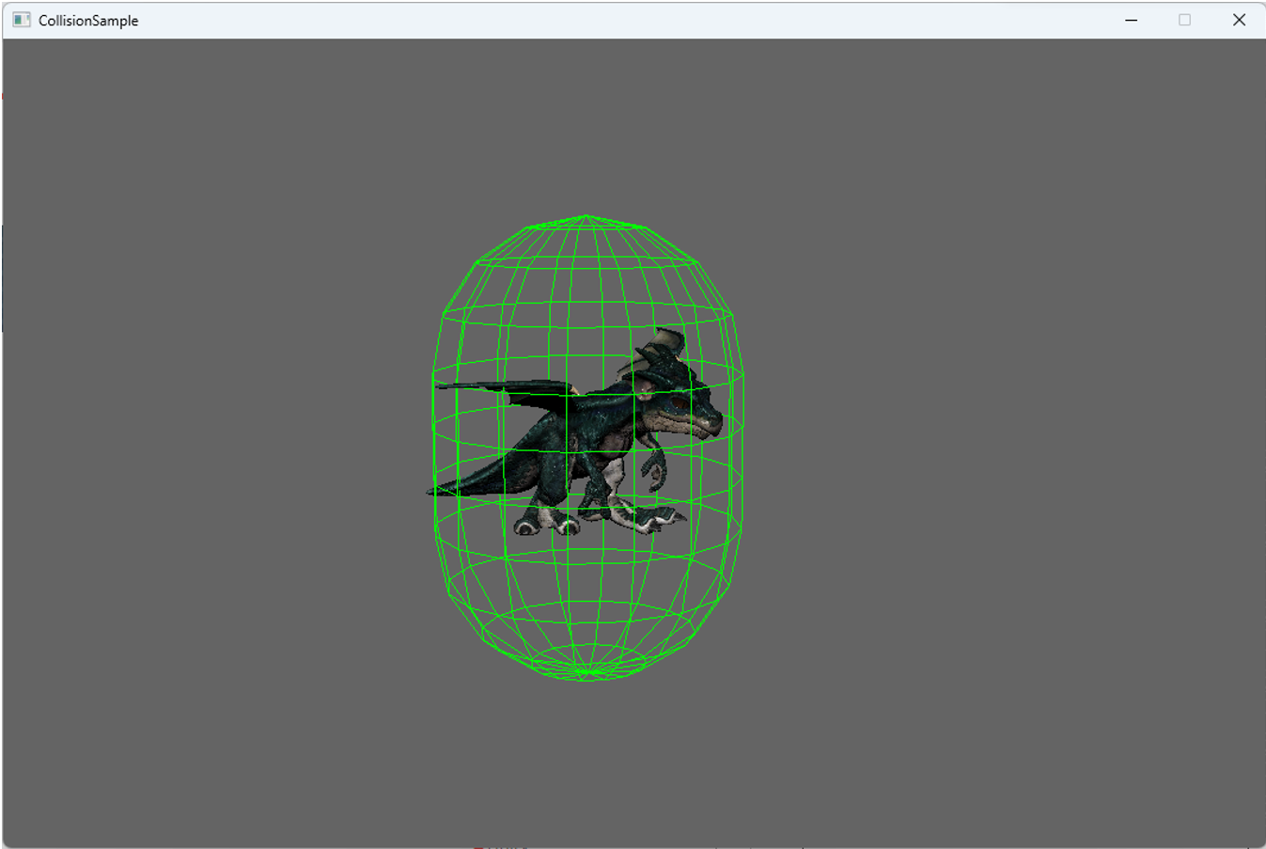The height and width of the screenshot is (849, 1266).
Task: Click the dragon model in the viewport
Action: (x=575, y=432)
